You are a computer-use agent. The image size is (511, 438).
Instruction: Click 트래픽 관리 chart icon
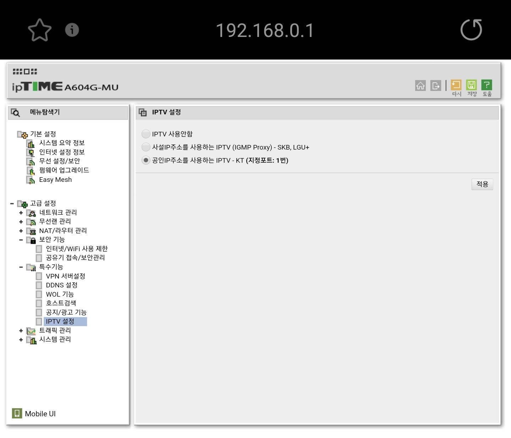[31, 331]
